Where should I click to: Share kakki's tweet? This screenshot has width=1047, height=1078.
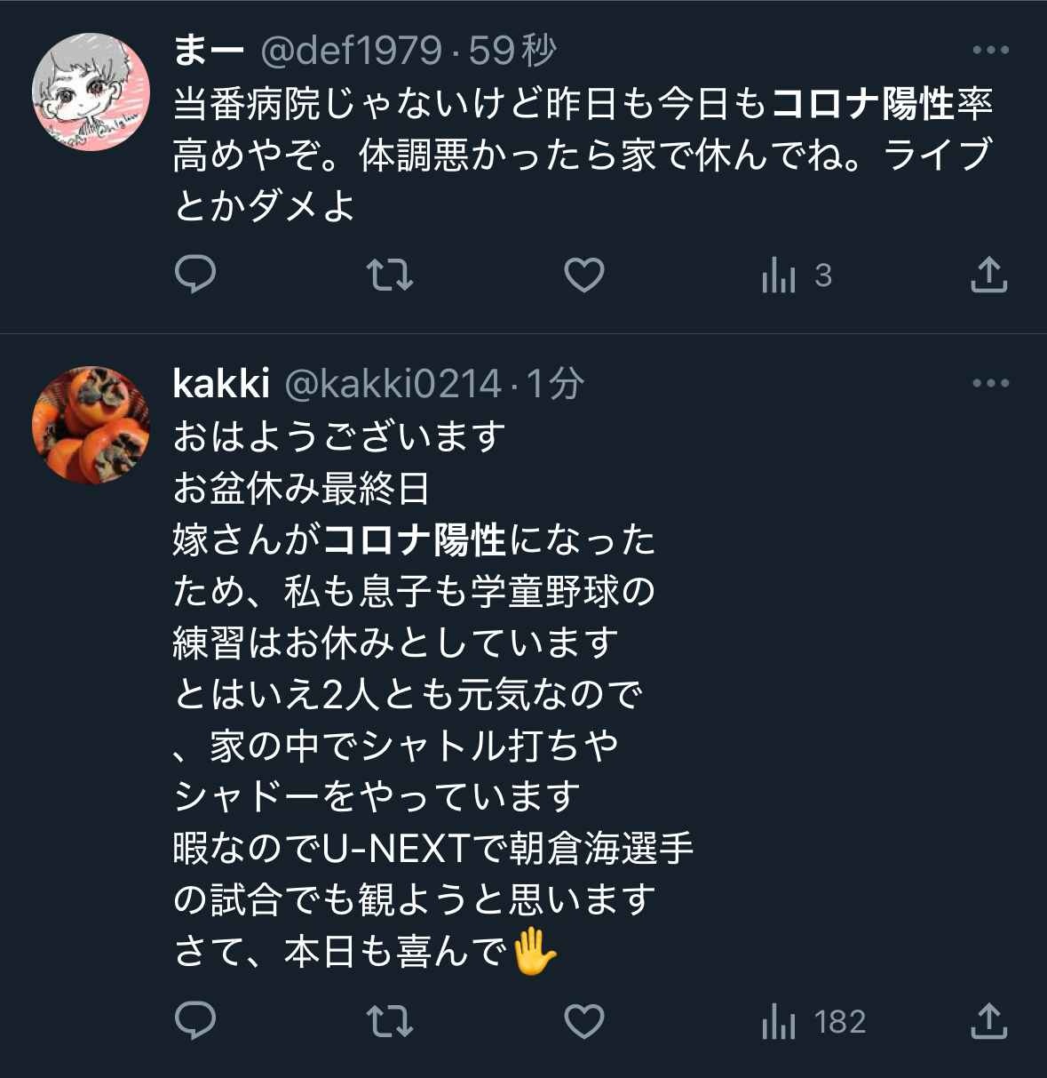pos(988,1021)
